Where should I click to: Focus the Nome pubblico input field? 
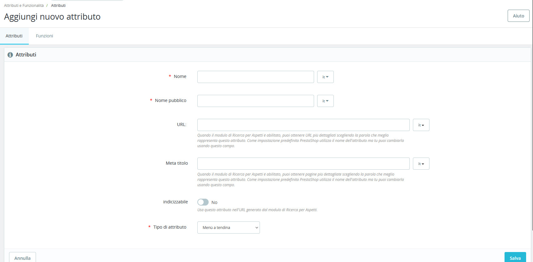pos(256,101)
